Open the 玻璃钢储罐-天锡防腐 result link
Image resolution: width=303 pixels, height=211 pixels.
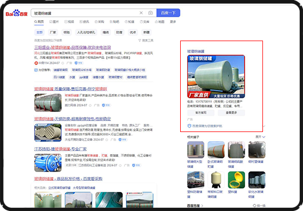click(73, 118)
